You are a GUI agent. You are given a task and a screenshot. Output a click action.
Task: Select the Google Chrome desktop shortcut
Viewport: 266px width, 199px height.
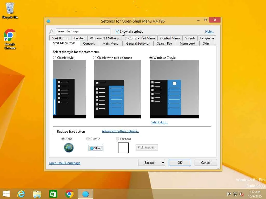[x=10, y=39]
